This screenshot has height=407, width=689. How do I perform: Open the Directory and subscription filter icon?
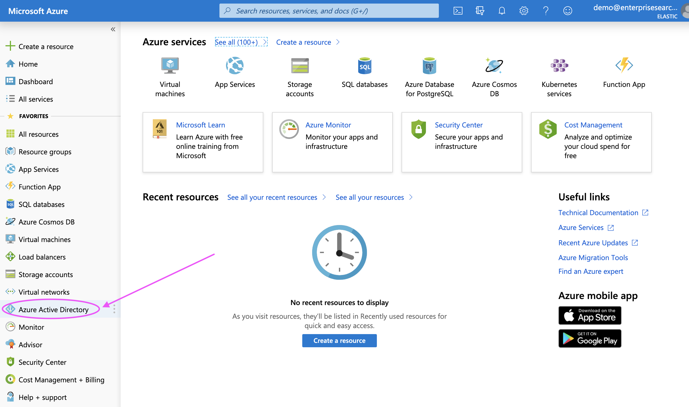click(480, 11)
